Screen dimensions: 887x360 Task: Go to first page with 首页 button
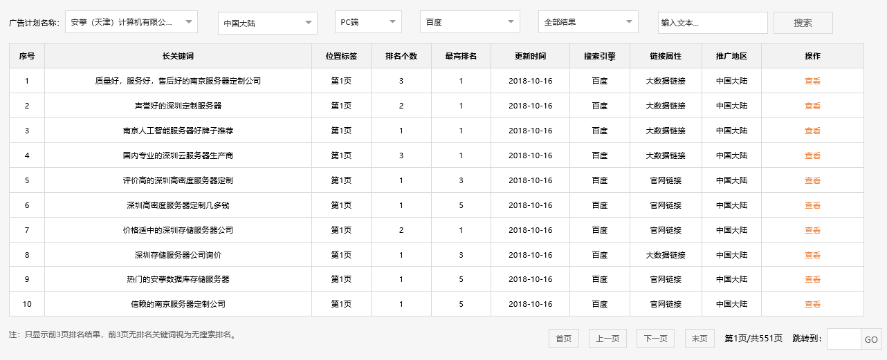[564, 339]
